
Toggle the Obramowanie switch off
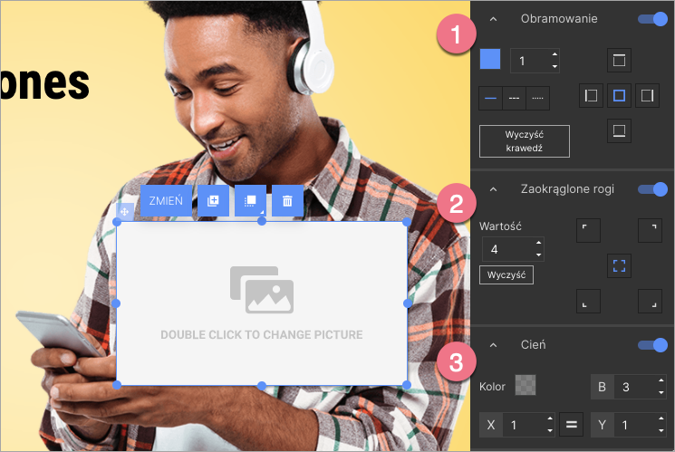pos(652,19)
